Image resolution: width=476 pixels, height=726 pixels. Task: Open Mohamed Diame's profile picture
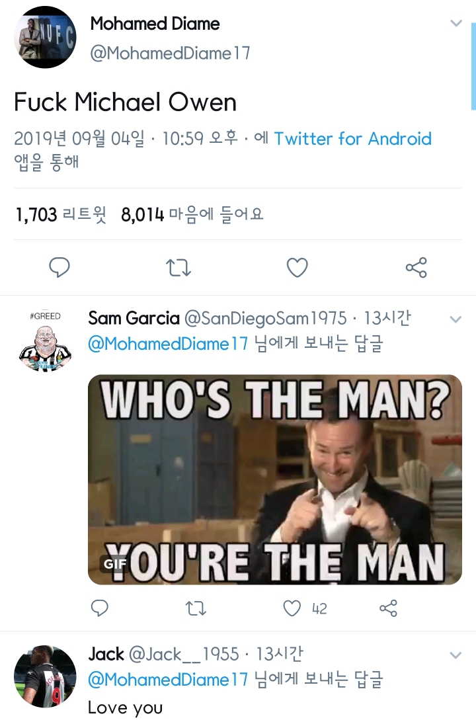pyautogui.click(x=44, y=36)
